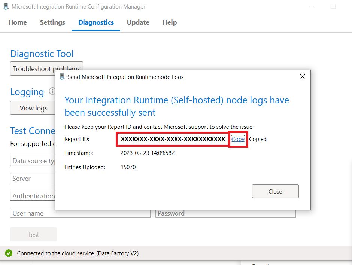This screenshot has width=352, height=265.
Task: Click the Test Connection heading
Action: [x=33, y=131]
